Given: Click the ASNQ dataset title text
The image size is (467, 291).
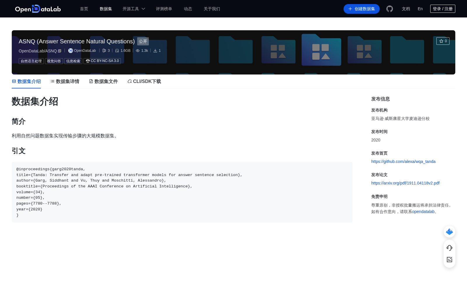Looking at the screenshot, I should (x=77, y=41).
